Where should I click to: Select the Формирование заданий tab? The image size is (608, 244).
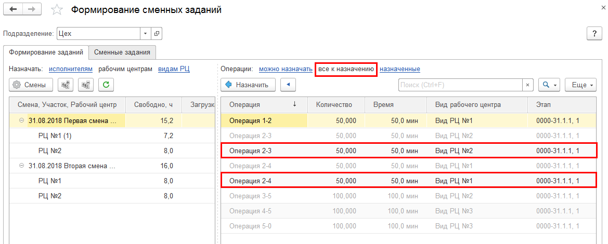[x=46, y=52]
